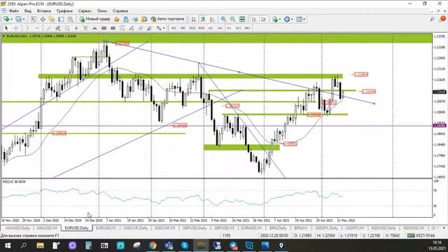Open the Periods dropdown arrow
The width and height of the screenshot is (448, 252).
tap(292, 19)
